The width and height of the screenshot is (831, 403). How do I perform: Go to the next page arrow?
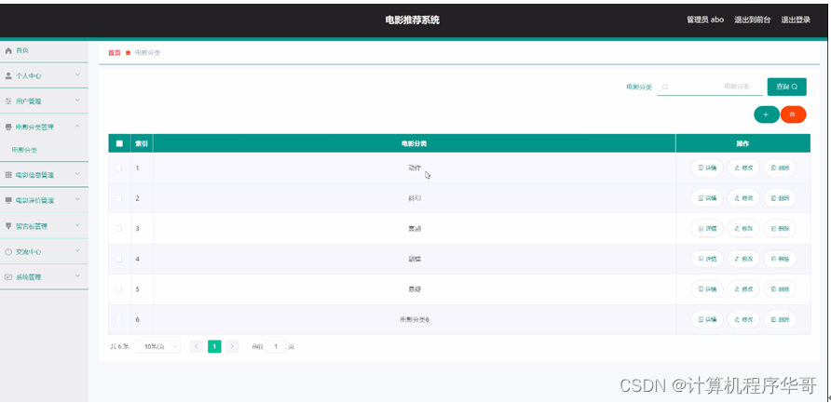pos(232,347)
